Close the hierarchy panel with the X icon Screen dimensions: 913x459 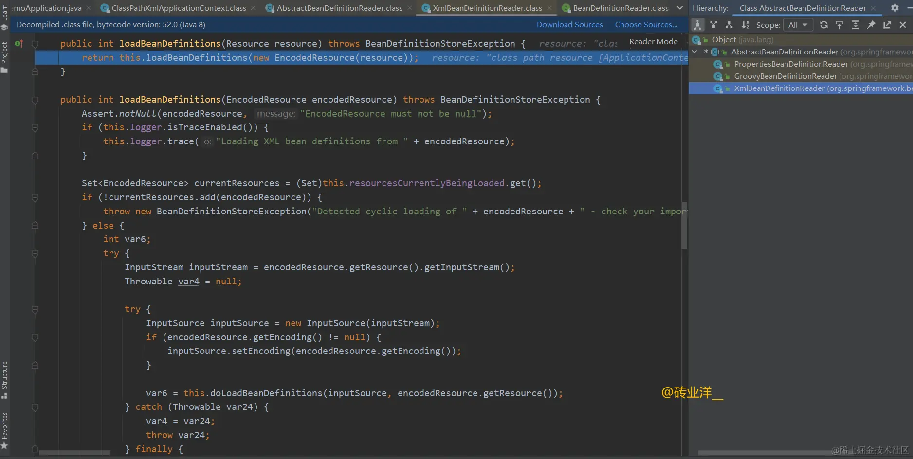(903, 25)
